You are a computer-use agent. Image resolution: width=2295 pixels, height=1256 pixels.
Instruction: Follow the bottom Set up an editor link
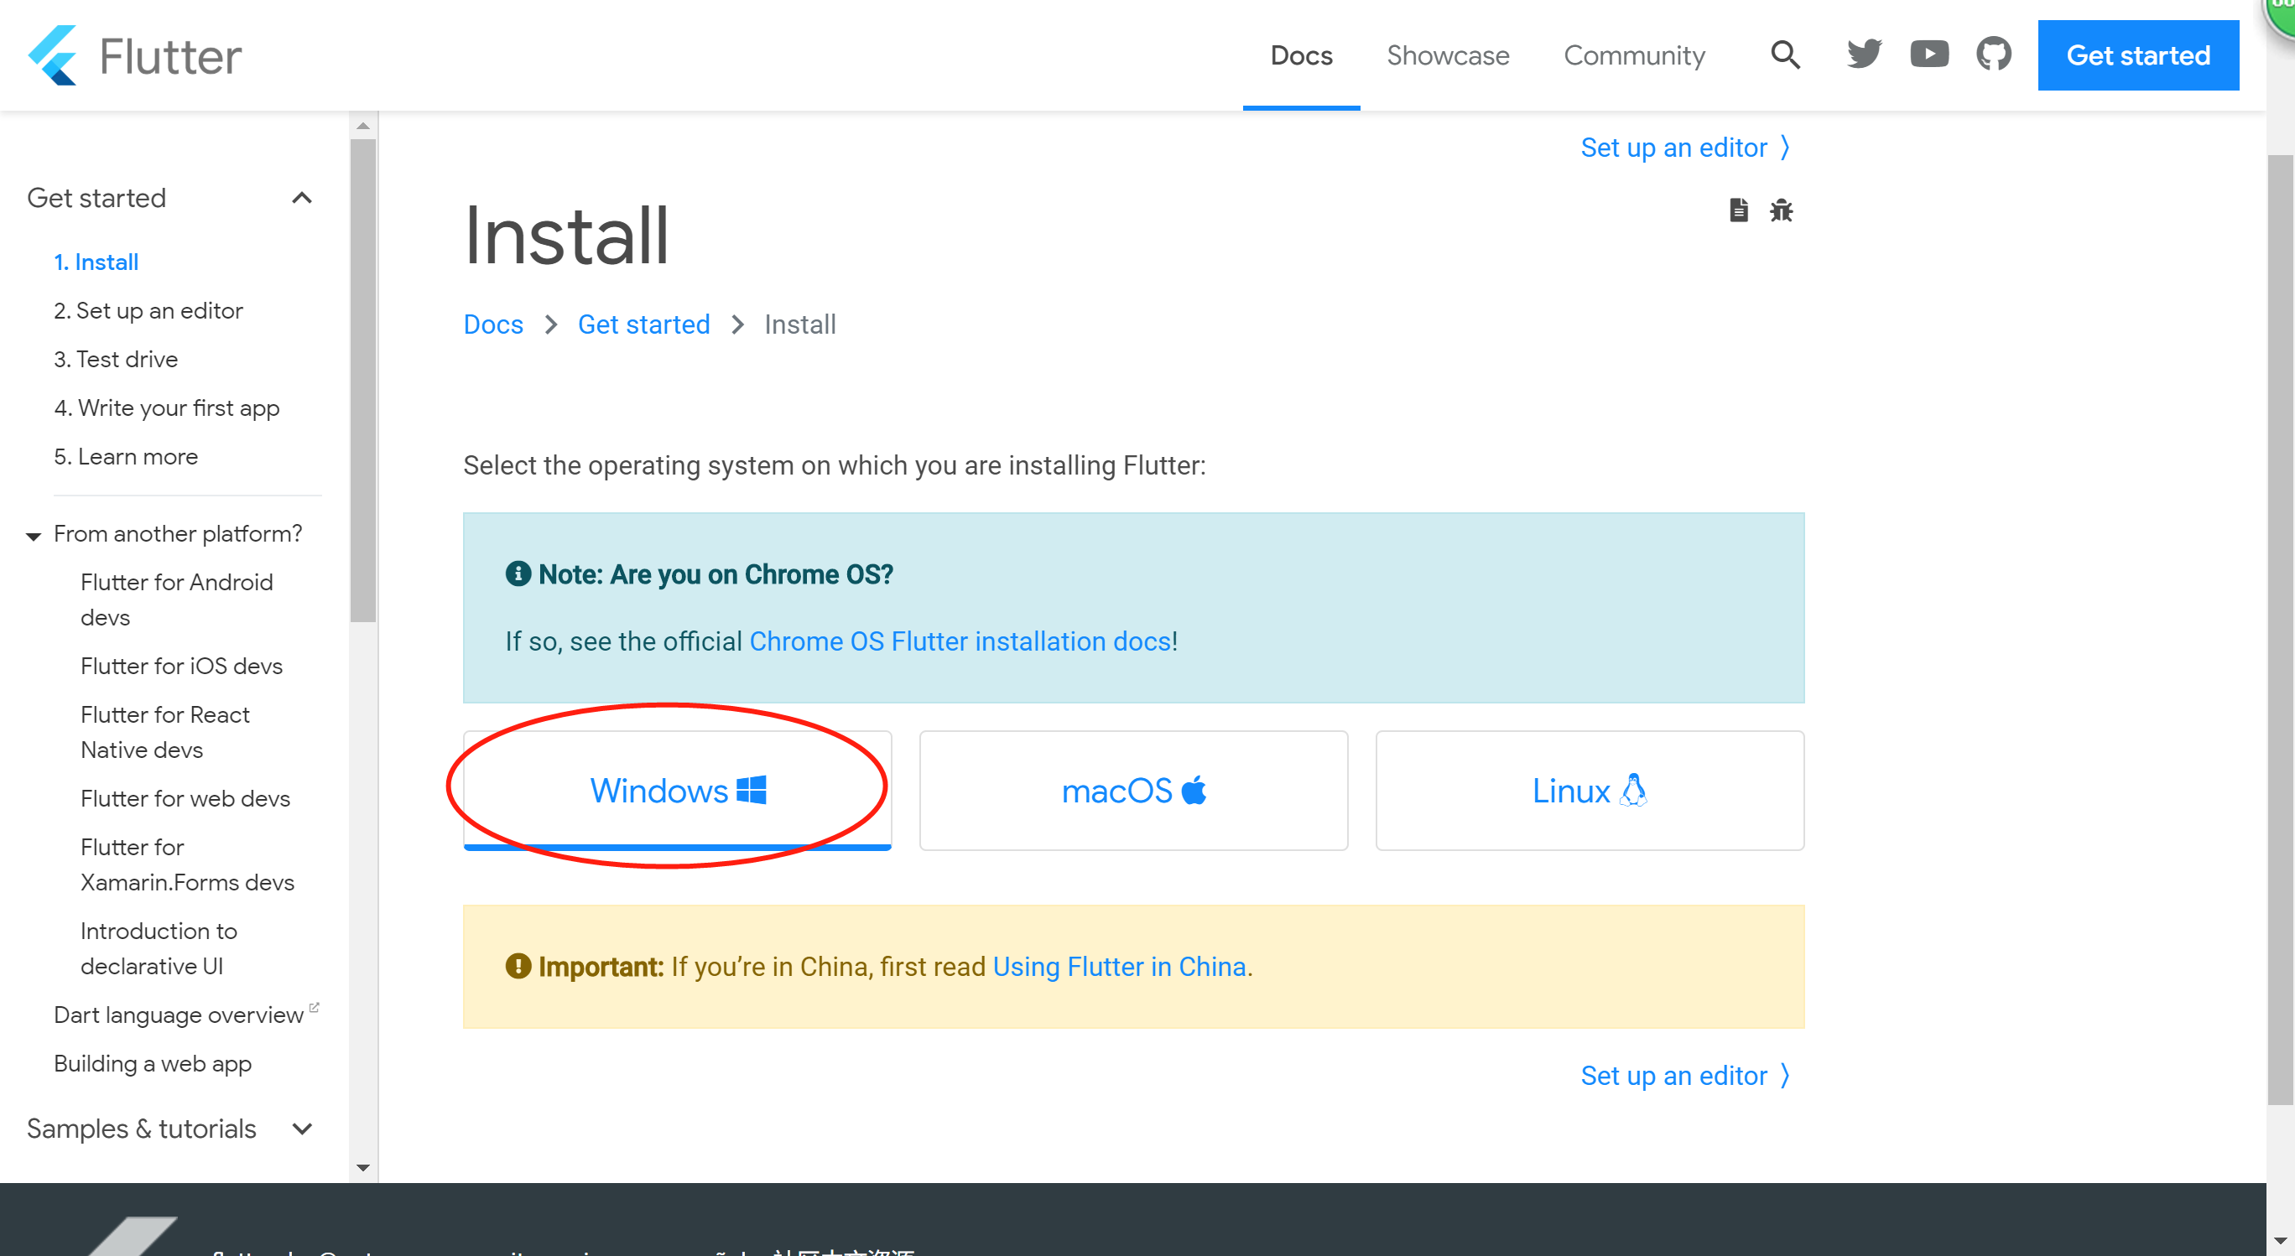point(1684,1075)
